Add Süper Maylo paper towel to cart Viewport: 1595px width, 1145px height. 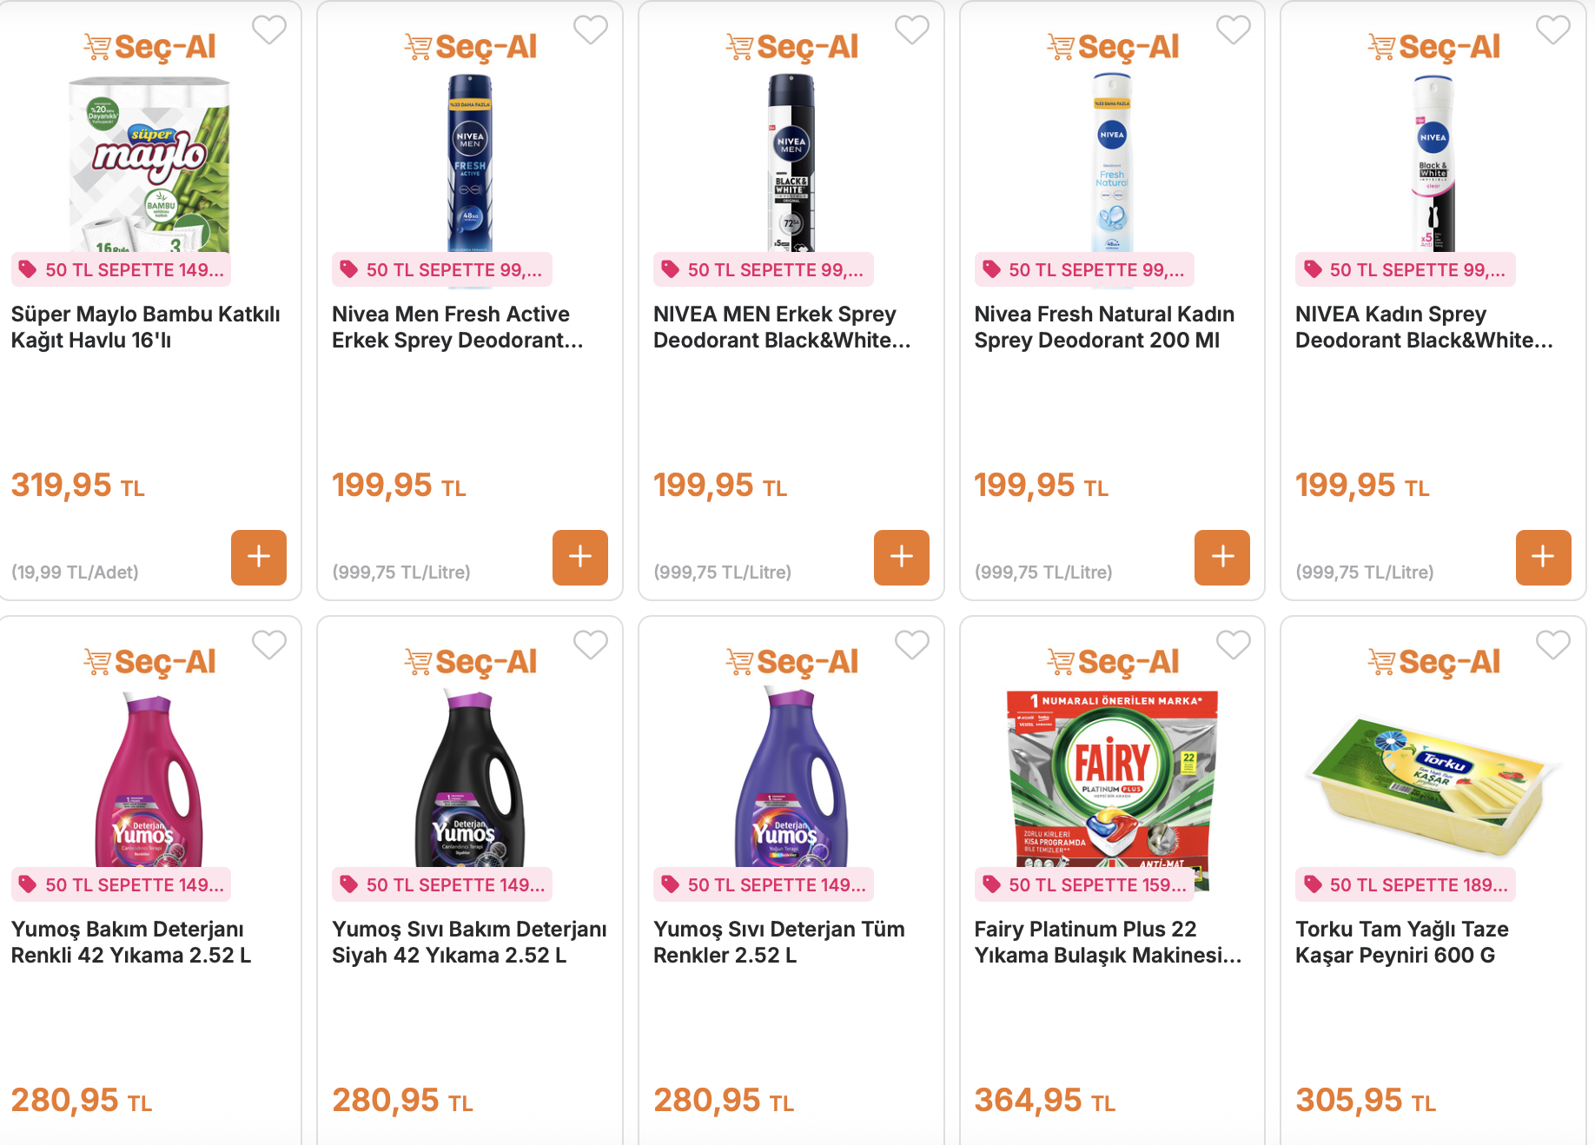coord(259,557)
